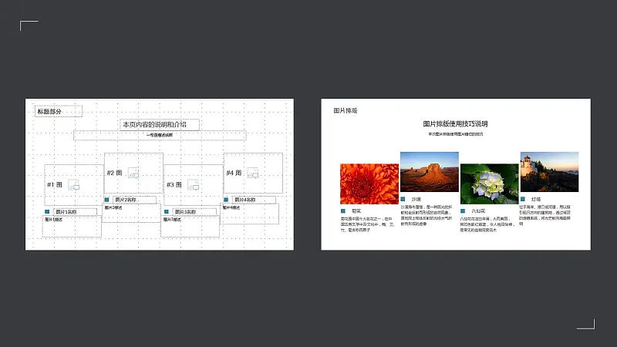Click the picture icon in placeholder #1 图

coord(73,185)
